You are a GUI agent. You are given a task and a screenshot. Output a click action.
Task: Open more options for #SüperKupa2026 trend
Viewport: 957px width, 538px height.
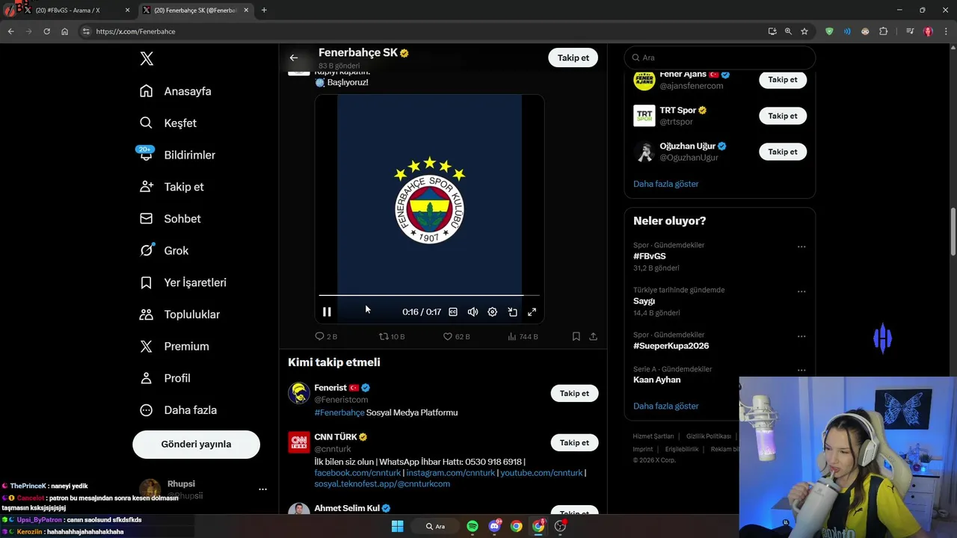801,336
